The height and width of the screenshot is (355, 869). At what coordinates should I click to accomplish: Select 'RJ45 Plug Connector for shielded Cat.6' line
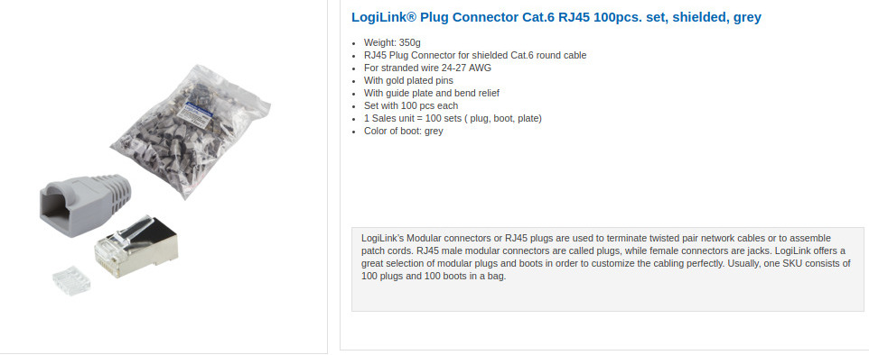tap(475, 55)
